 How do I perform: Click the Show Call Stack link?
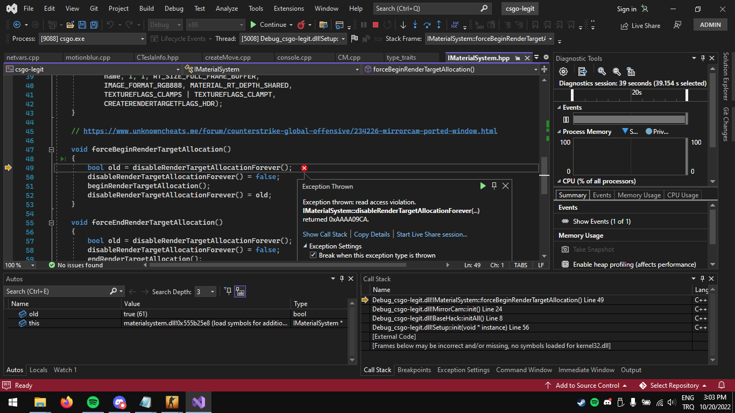pyautogui.click(x=325, y=234)
